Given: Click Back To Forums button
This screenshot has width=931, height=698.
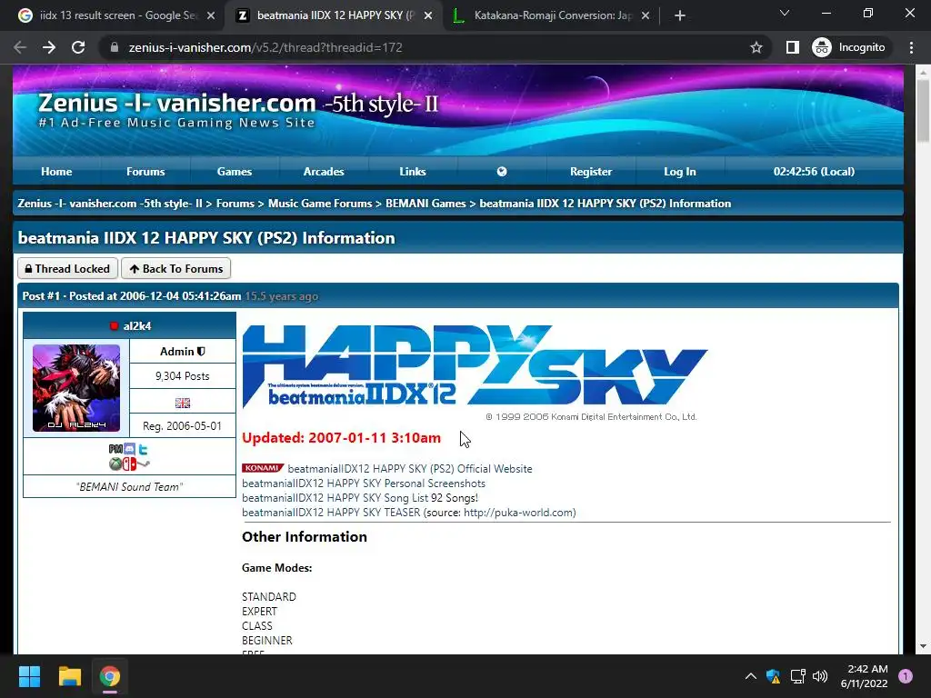Looking at the screenshot, I should tap(175, 268).
